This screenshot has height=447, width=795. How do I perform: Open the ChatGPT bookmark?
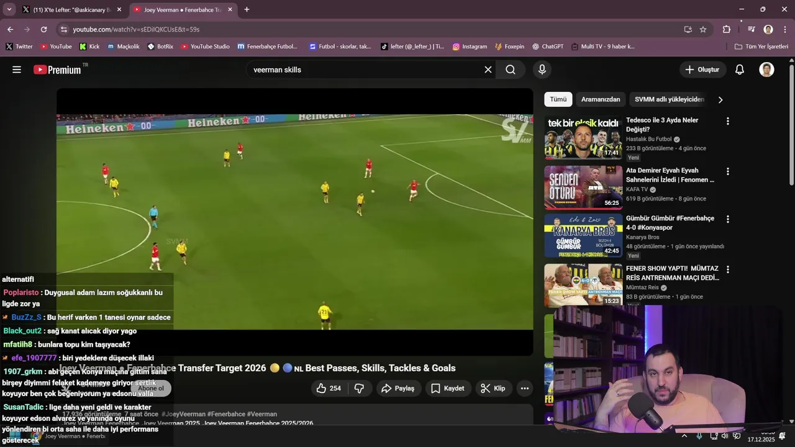point(548,47)
